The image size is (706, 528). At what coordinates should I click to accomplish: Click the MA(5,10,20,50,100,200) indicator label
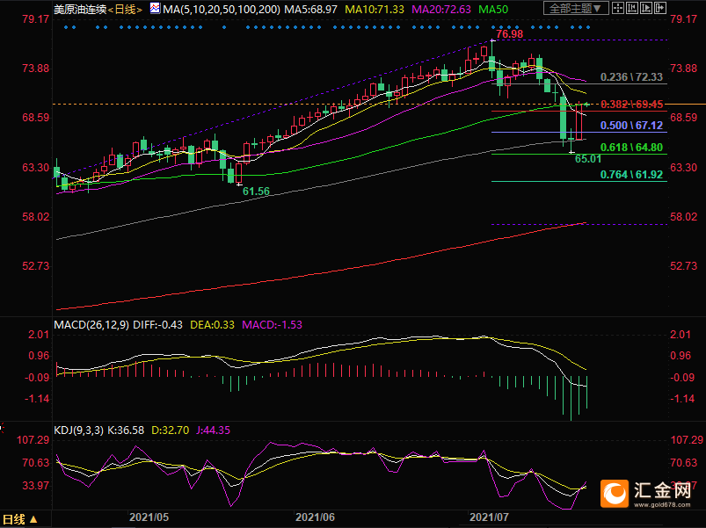coord(222,9)
